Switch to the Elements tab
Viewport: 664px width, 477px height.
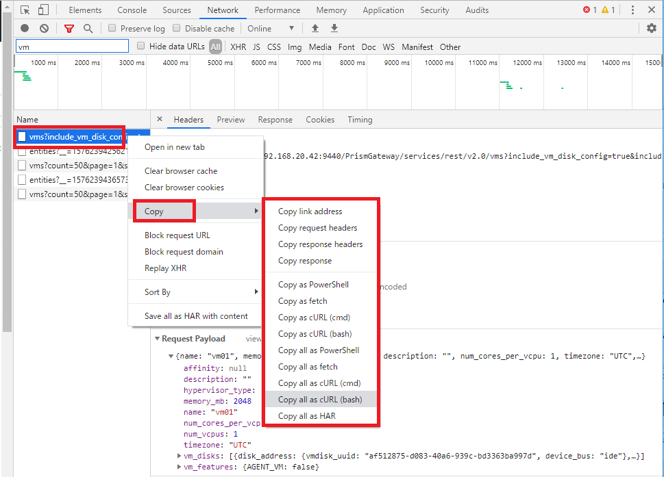coord(85,10)
